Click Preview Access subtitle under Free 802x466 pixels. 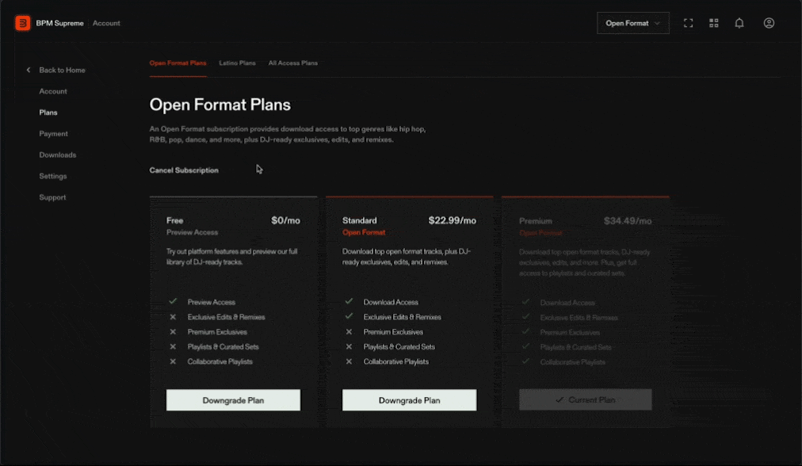tap(192, 232)
